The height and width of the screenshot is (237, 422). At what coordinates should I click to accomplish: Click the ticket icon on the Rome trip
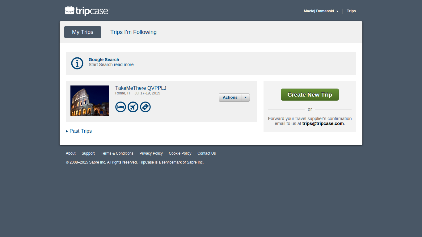pyautogui.click(x=145, y=107)
